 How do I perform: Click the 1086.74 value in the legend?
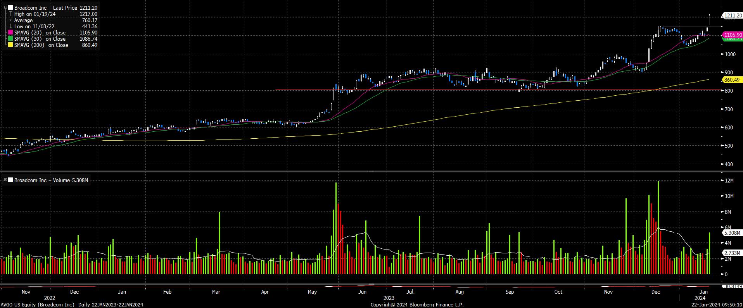(x=88, y=39)
